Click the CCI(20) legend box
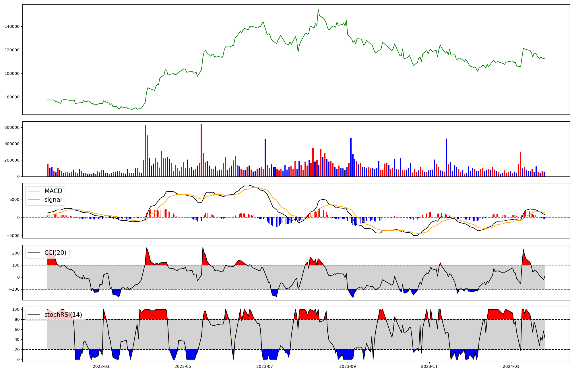The width and height of the screenshot is (574, 373). [47, 253]
